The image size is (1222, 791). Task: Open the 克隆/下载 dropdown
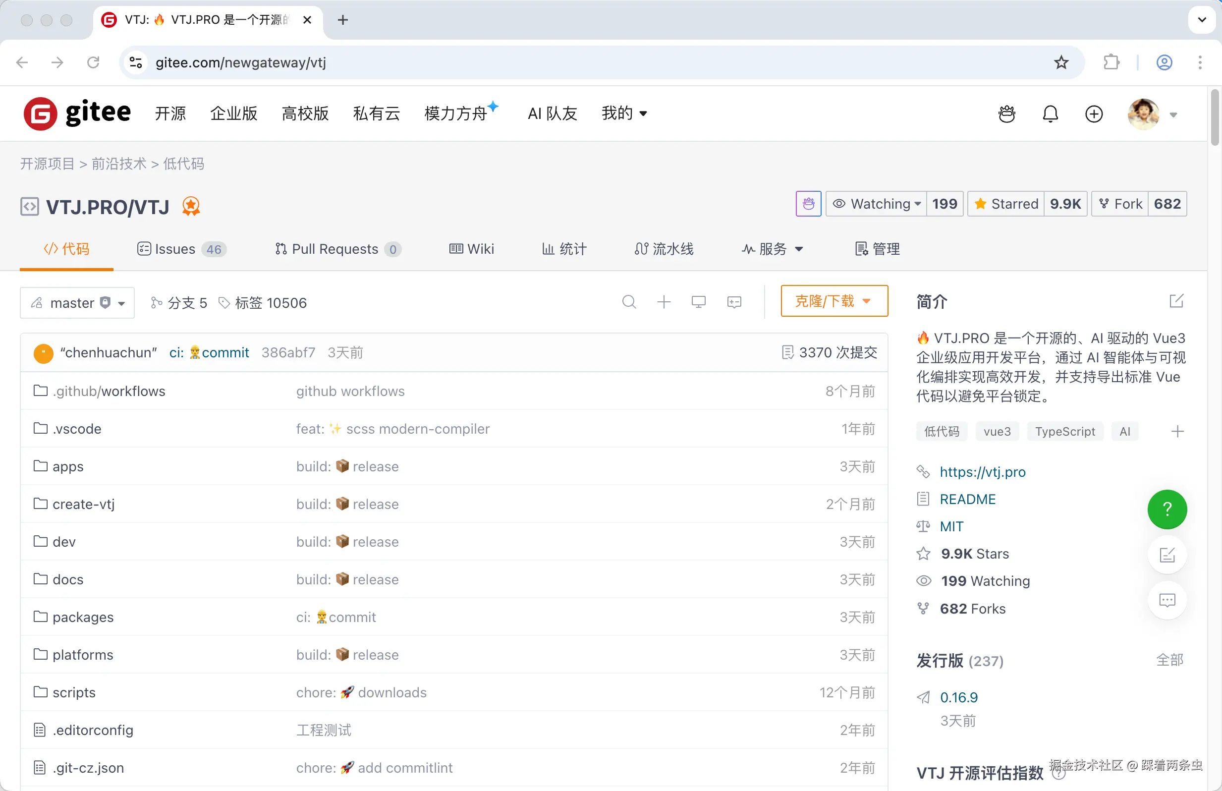tap(834, 301)
